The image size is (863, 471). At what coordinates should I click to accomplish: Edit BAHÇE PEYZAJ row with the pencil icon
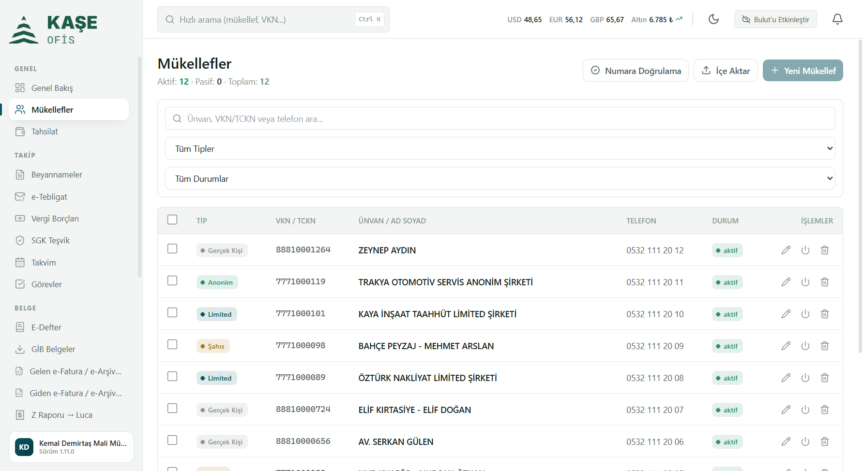[786, 346]
